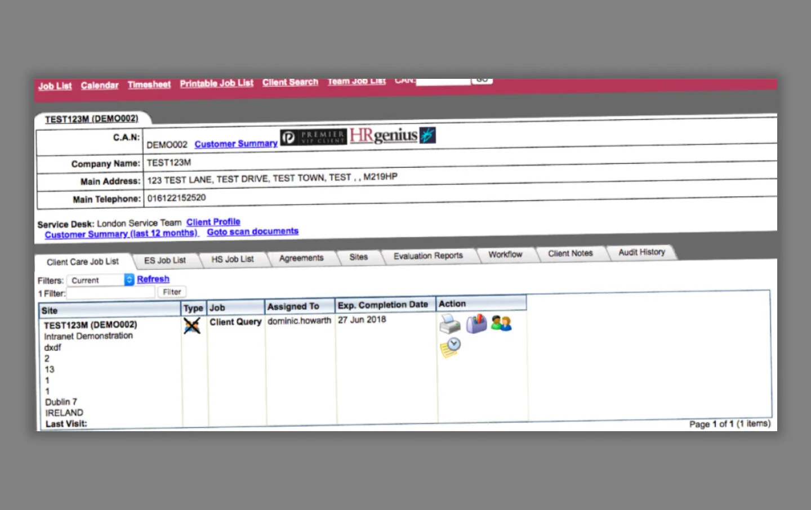Click the Intranet Demonstration site text
Image resolution: width=811 pixels, height=510 pixels.
tap(88, 336)
